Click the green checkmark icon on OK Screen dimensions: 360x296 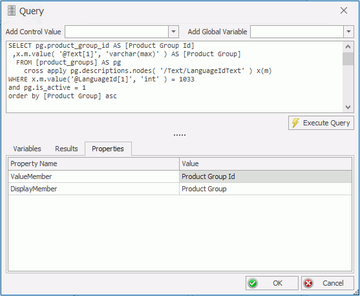pos(253,283)
